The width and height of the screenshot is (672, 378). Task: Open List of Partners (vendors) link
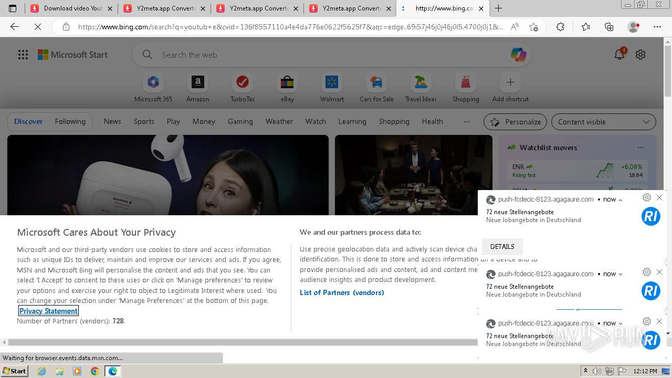coord(342,292)
